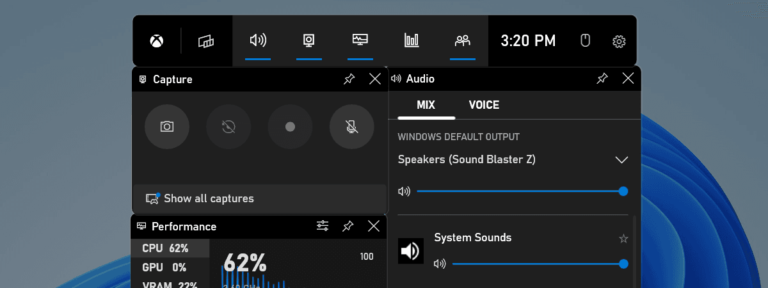Viewport: 768px width, 288px height.
Task: Enable mouse click-through icon
Action: click(x=585, y=41)
